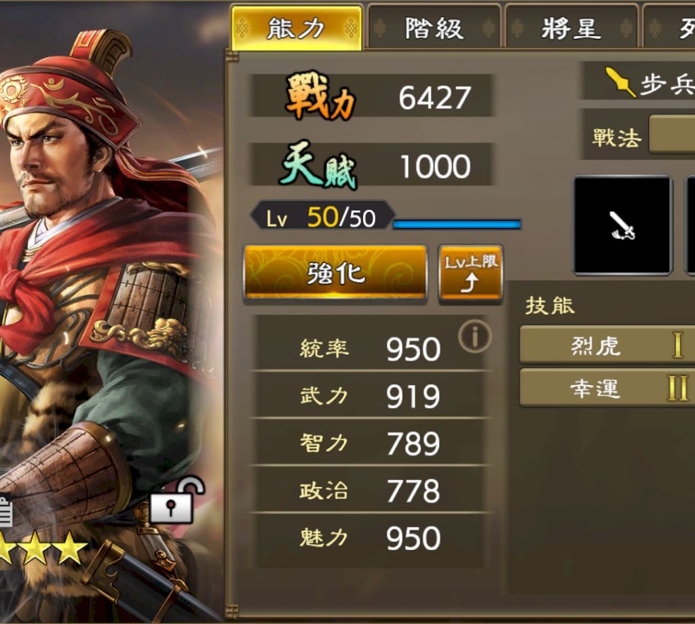Click the info icon beside 統率
The height and width of the screenshot is (624, 695).
[474, 337]
